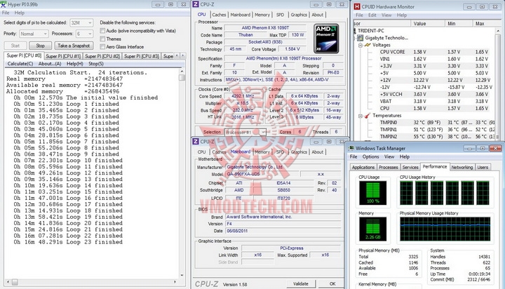
Task: Open the Caches tab in top CPU-Z window
Action: tap(219, 15)
